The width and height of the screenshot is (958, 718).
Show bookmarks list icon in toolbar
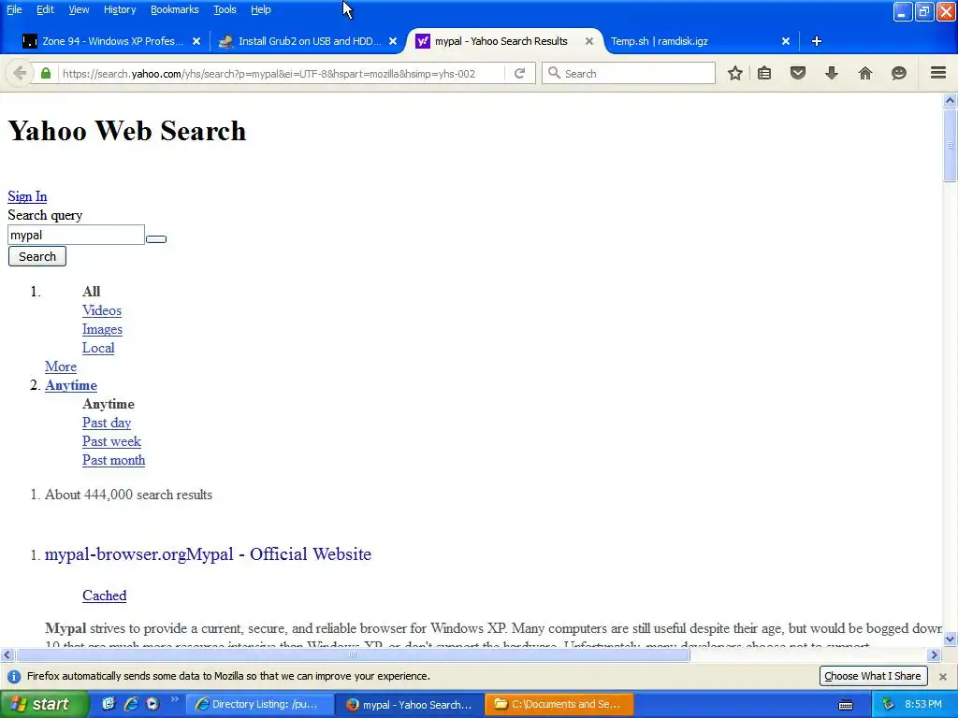[764, 73]
